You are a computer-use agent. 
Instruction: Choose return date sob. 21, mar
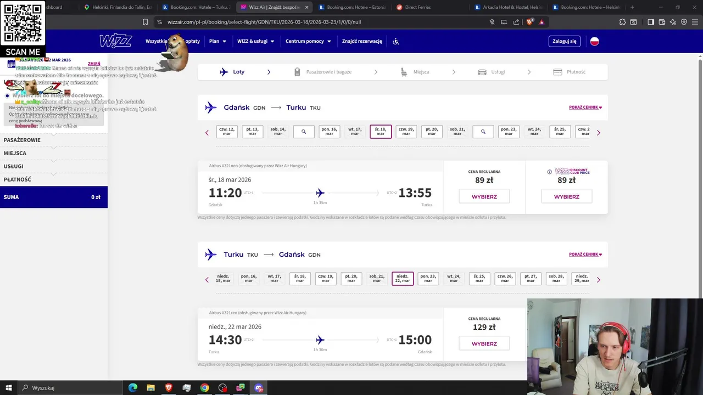[377, 279]
